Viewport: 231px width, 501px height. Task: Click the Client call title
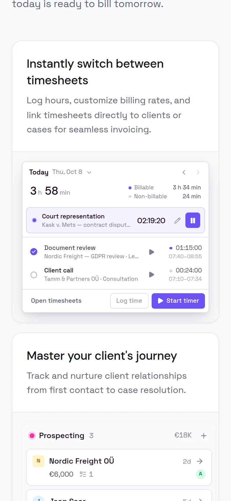[59, 270]
